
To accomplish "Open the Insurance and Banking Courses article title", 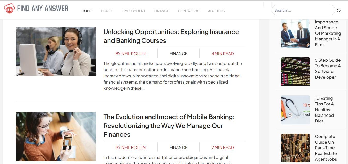I will click(x=171, y=36).
